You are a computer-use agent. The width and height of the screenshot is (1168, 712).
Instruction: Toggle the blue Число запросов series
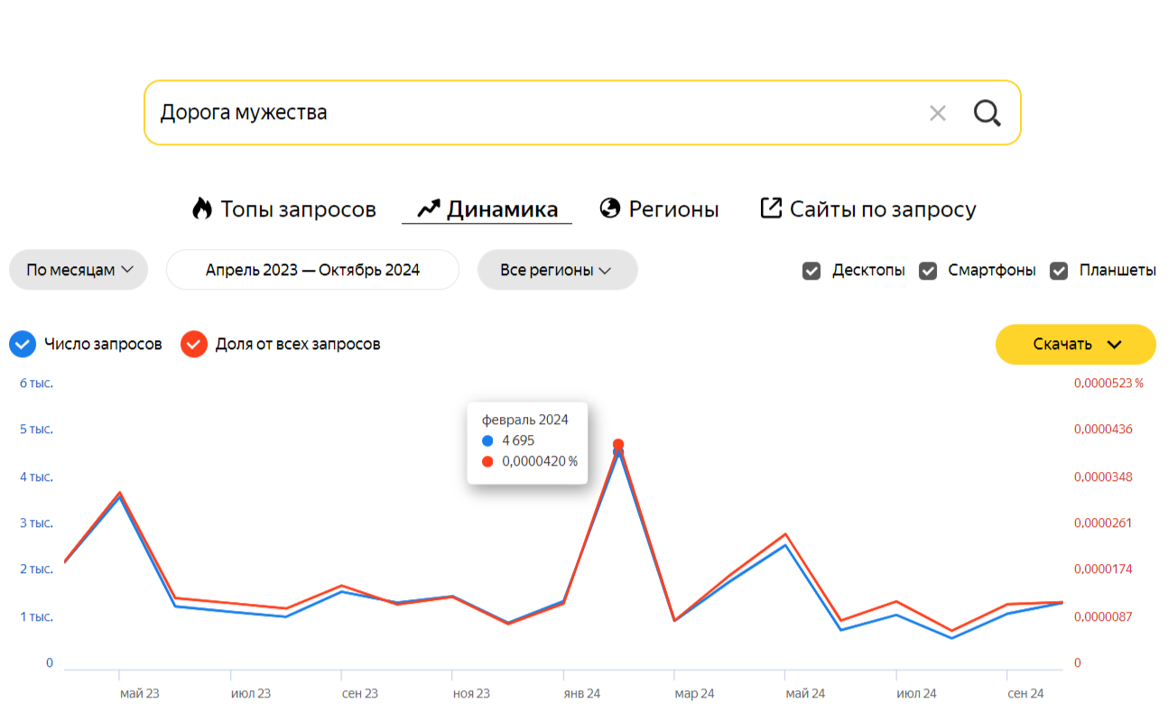tap(22, 344)
